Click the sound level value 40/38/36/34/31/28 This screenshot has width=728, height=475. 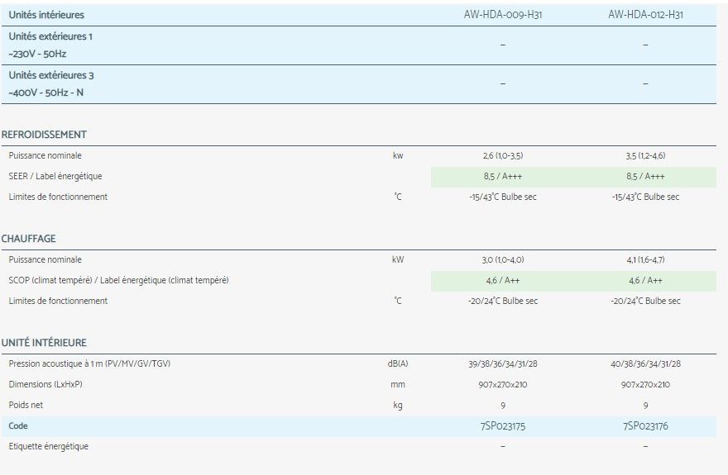click(645, 364)
